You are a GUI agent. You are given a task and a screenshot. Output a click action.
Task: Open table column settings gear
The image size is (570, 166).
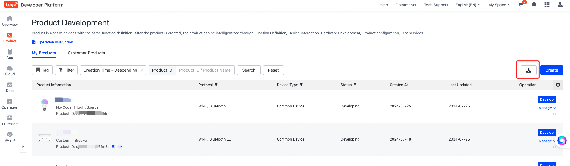click(x=558, y=85)
